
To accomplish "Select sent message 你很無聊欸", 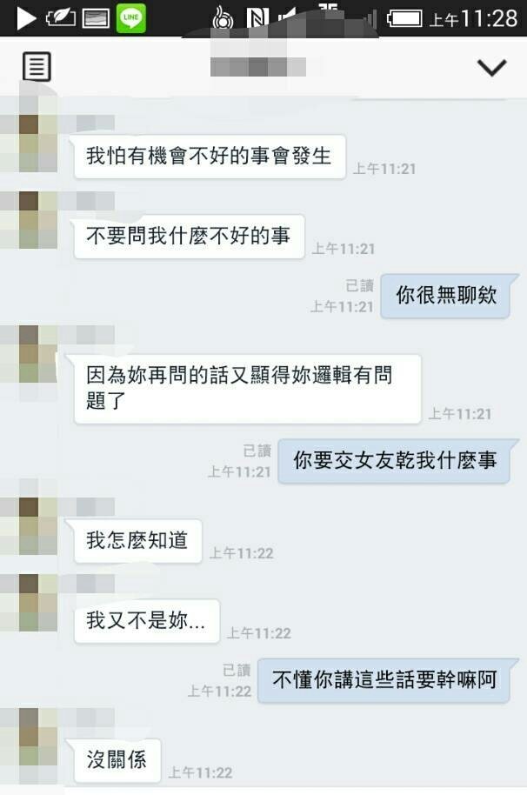I will coord(445,296).
